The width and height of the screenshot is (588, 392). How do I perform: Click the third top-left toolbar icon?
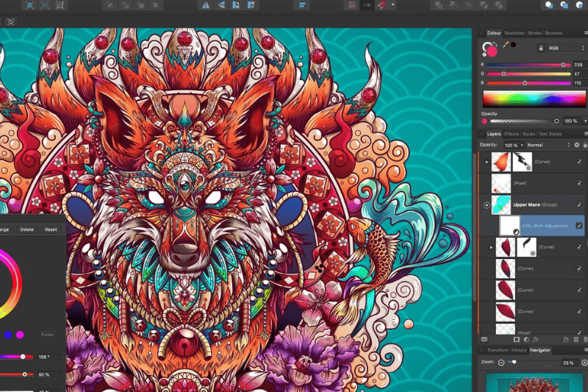tap(60, 5)
